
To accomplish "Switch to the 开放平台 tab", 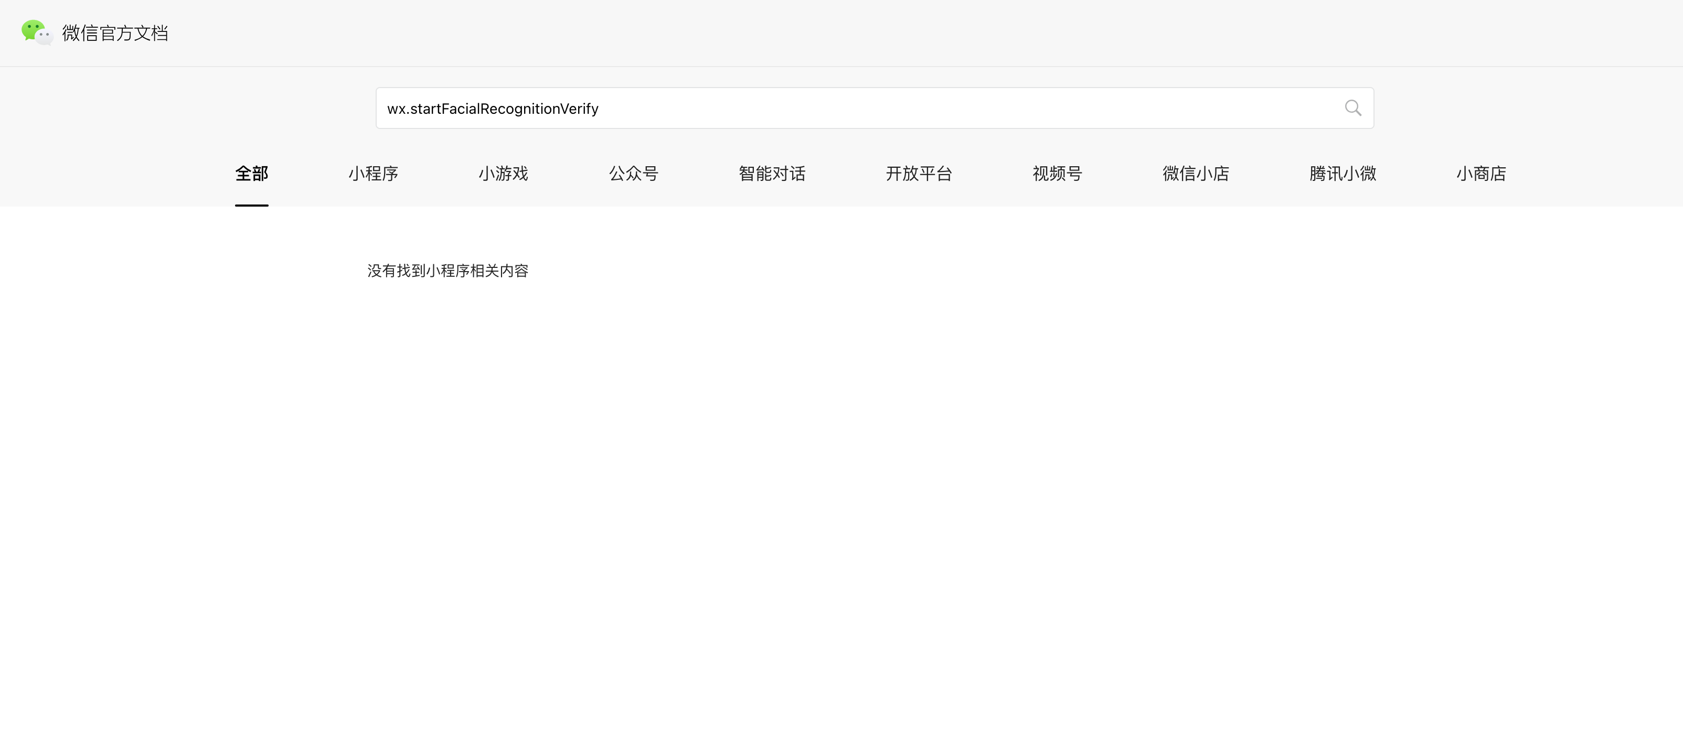I will pos(919,174).
